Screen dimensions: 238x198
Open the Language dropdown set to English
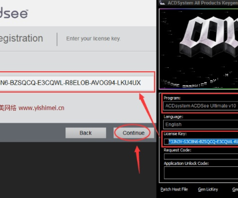(200, 124)
